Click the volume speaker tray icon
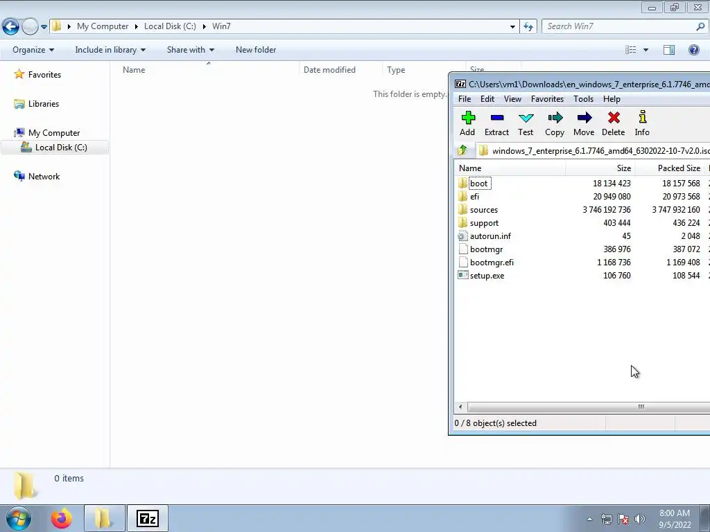Image resolution: width=710 pixels, height=532 pixels. tap(640, 519)
